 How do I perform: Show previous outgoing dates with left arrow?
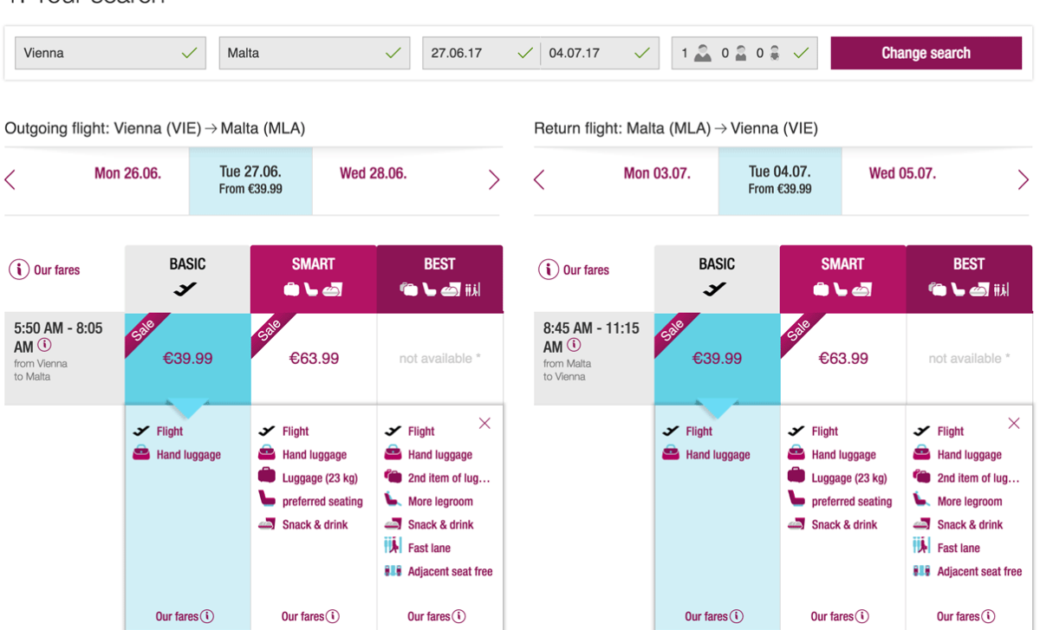10,179
